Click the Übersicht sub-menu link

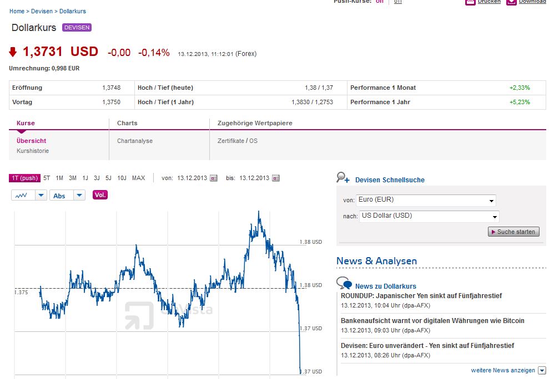click(x=32, y=141)
